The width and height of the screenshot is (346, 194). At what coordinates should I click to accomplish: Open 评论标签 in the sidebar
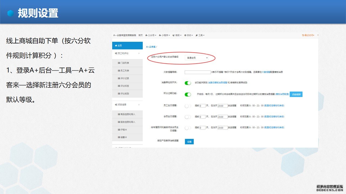(127, 86)
